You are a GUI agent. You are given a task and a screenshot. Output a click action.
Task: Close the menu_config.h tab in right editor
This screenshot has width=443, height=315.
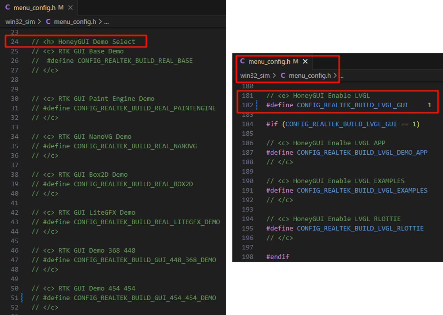pos(305,61)
